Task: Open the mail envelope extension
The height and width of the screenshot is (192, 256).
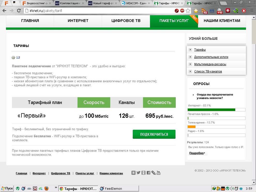Action: (x=212, y=11)
